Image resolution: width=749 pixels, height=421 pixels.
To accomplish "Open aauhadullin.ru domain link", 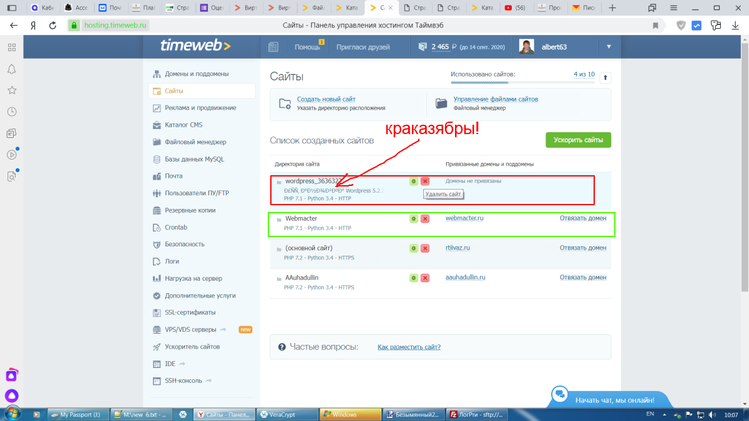I will click(466, 277).
